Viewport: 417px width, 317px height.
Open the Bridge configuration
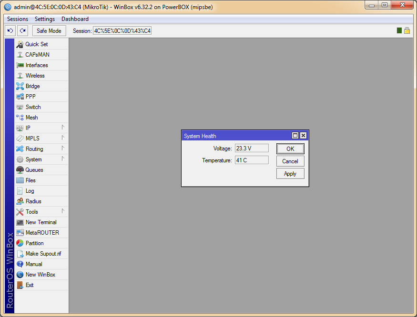coord(32,86)
